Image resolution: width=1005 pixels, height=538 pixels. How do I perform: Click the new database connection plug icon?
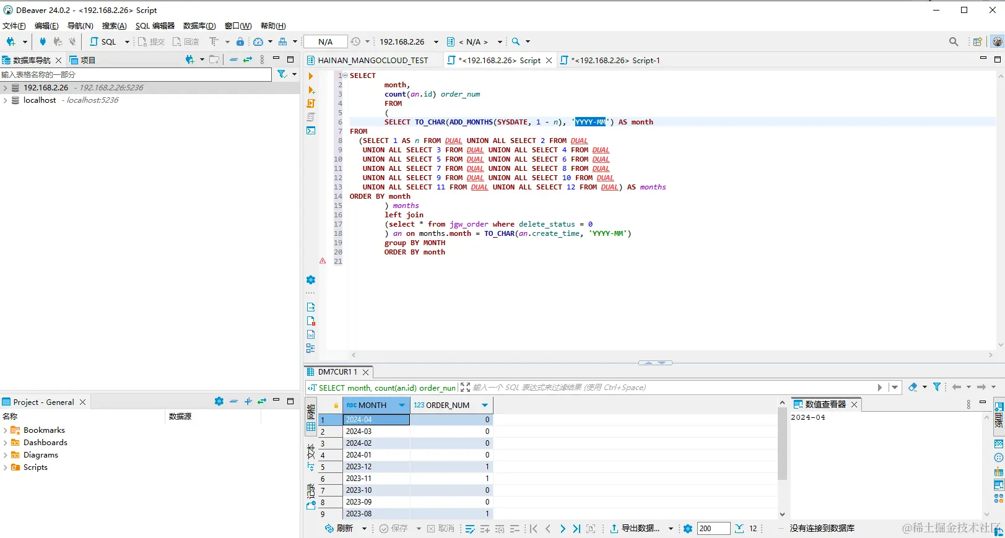[x=11, y=41]
